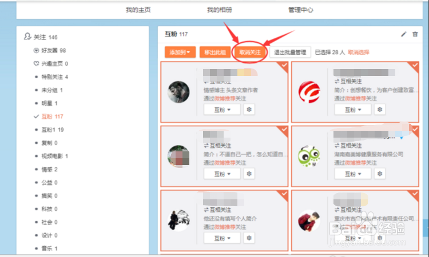The height and width of the screenshot is (257, 429).
Task: Open gear settings on the 不逼自己一把 card
Action: click(249, 174)
